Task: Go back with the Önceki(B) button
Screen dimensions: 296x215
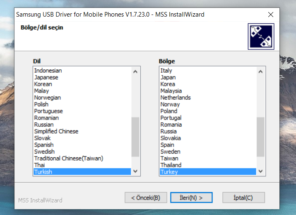Action: tap(146, 198)
